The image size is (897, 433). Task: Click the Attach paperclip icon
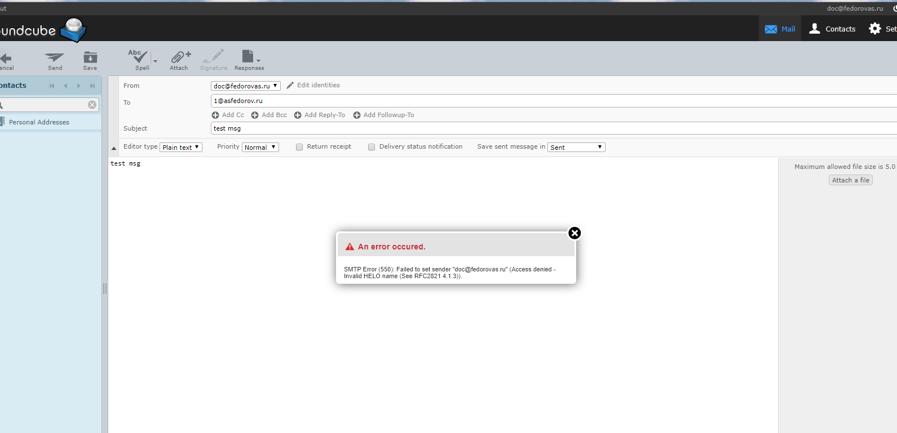179,58
